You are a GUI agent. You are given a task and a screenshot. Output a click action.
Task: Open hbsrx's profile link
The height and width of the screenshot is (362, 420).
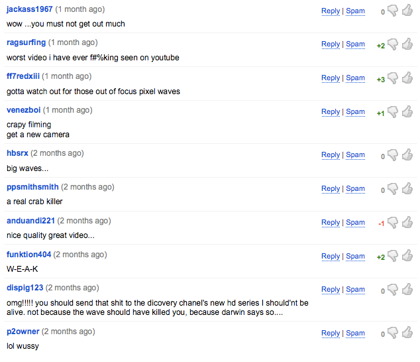(17, 153)
